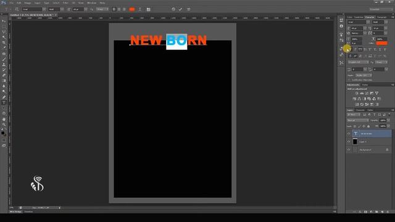Screen dimensions: 395x222
Task: Toggle lock all for layer
Action: click(368, 126)
